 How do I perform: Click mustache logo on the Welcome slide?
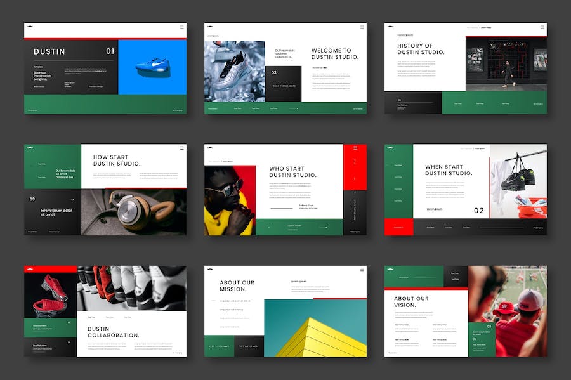[x=210, y=27]
